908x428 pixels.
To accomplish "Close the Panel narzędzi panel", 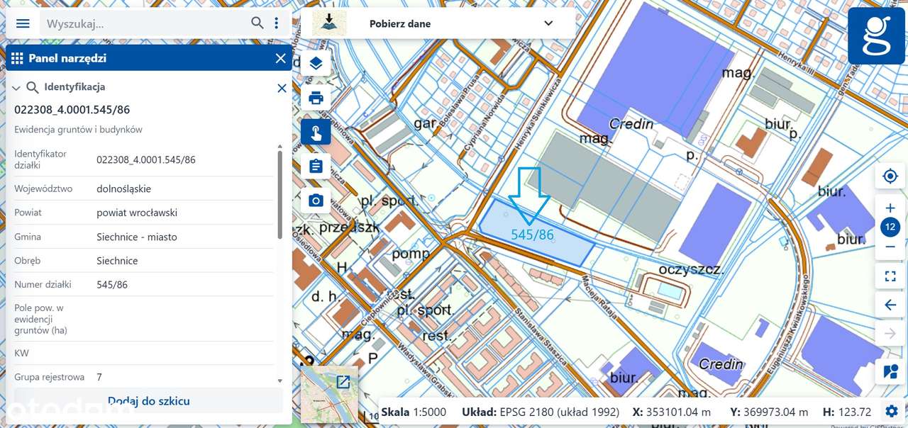I will [281, 58].
